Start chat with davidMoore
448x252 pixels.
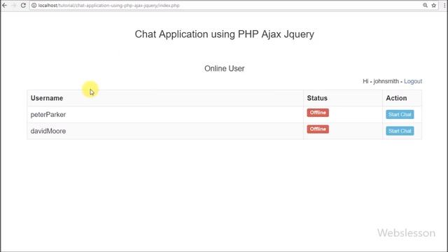click(x=400, y=131)
